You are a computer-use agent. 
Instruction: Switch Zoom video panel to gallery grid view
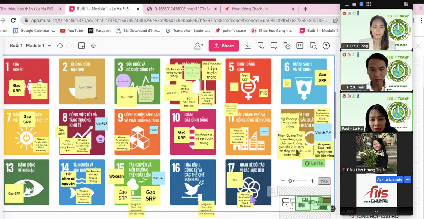coord(369,4)
